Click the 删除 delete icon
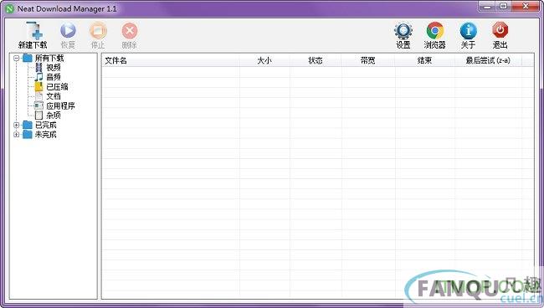544x308 pixels. [x=130, y=31]
